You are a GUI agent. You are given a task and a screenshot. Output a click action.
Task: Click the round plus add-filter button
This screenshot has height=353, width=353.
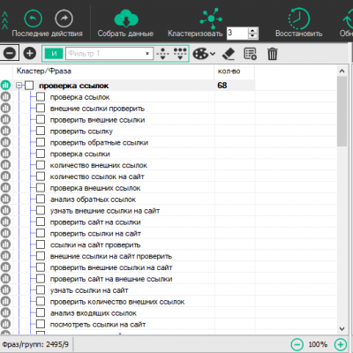click(x=30, y=53)
